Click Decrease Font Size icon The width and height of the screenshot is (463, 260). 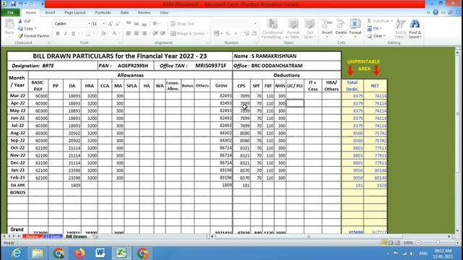click(x=117, y=24)
